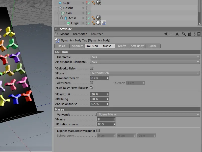The image size is (202, 152).
Task: Click the Dynamics Body Tag header icon
Action: coord(57,41)
